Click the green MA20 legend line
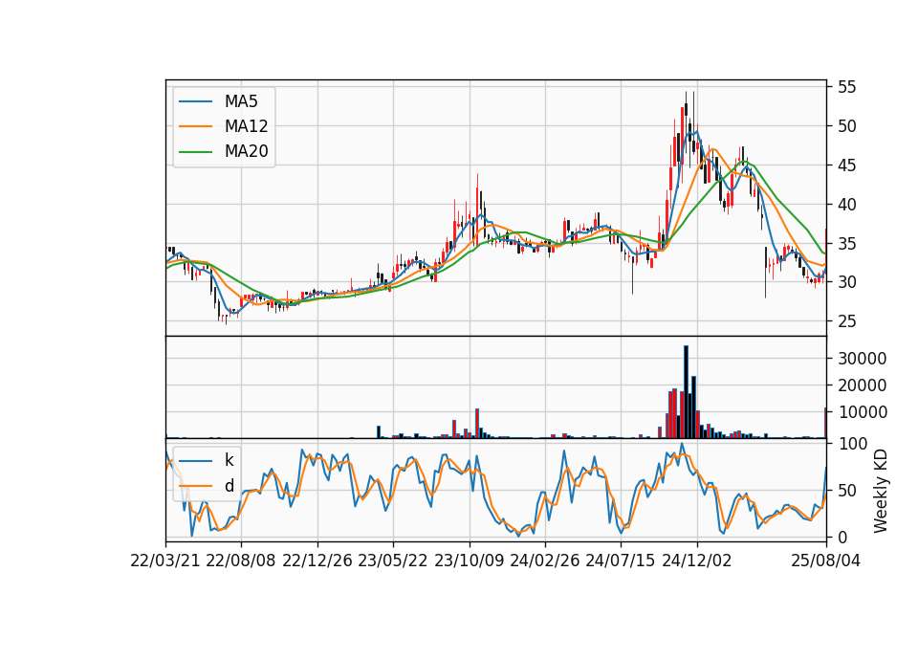This screenshot has height=660, width=918. (195, 151)
